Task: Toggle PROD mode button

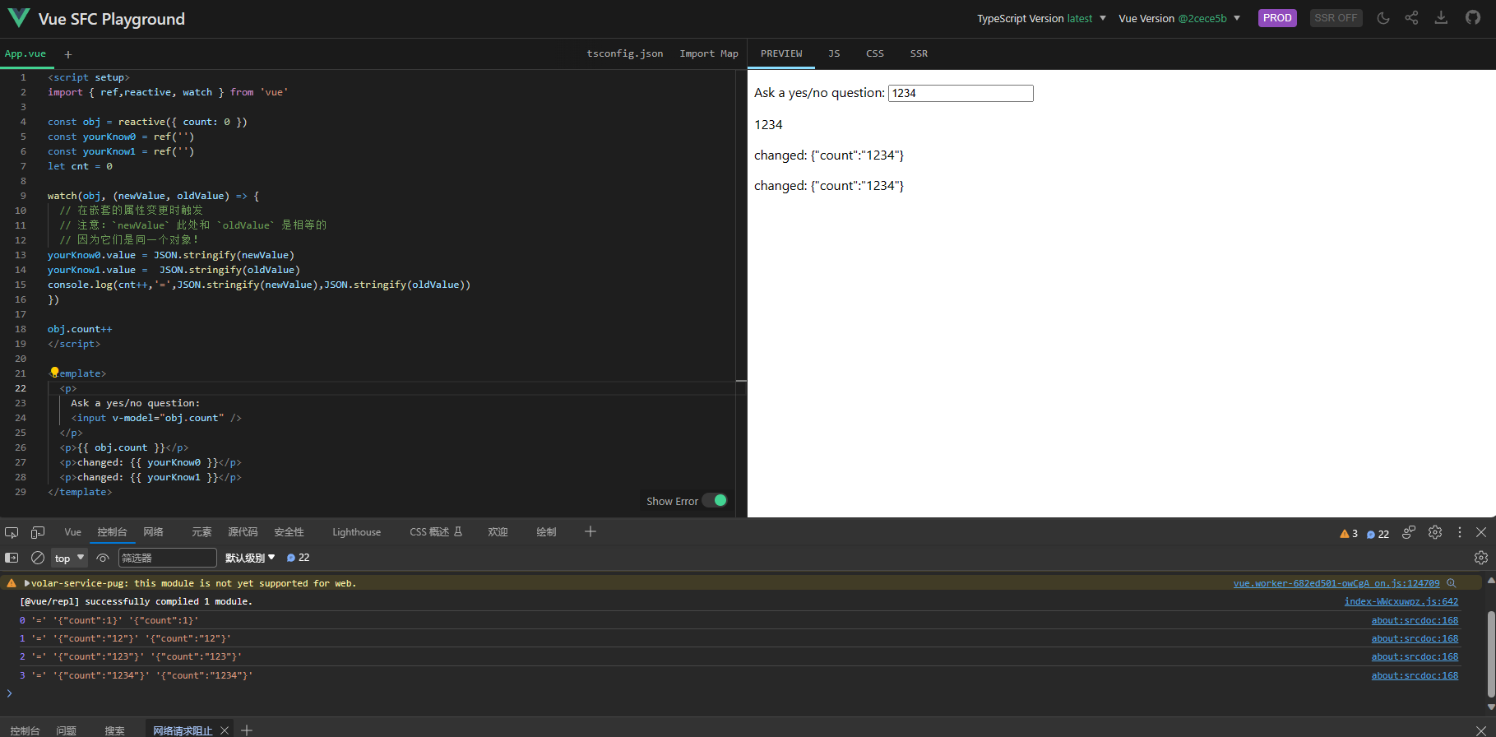Action: pyautogui.click(x=1277, y=18)
